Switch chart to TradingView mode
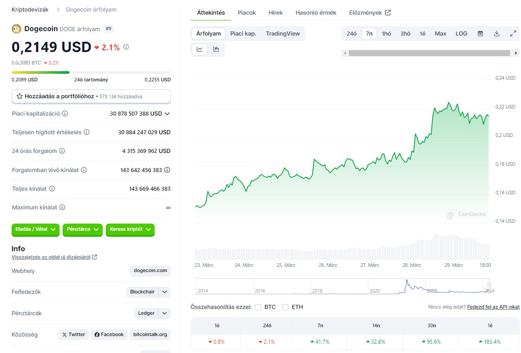Viewport: 521px width, 353px height. [283, 34]
